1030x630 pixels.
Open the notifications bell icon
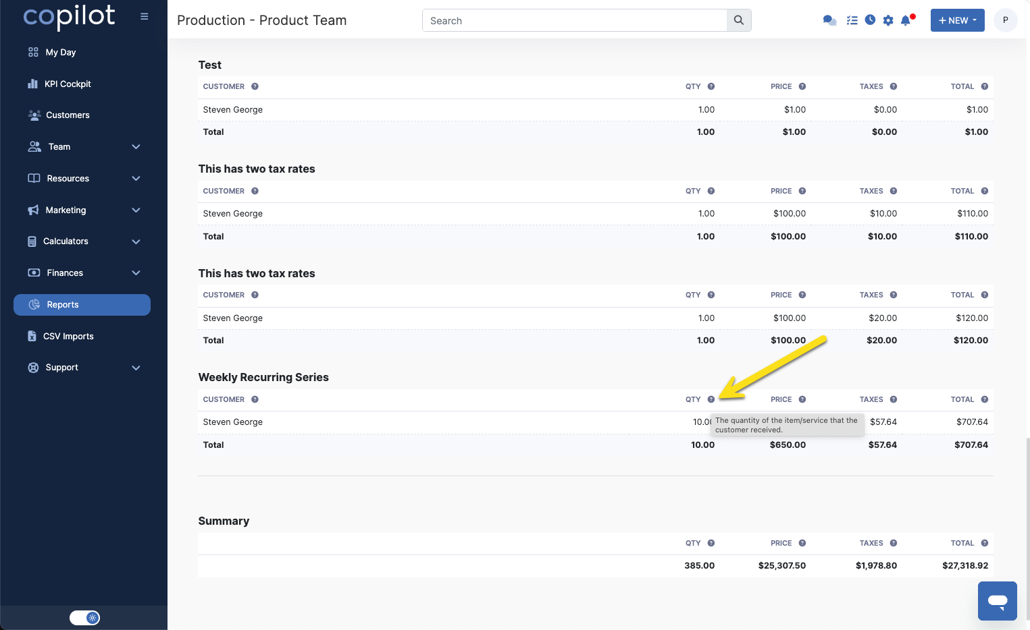click(x=906, y=20)
